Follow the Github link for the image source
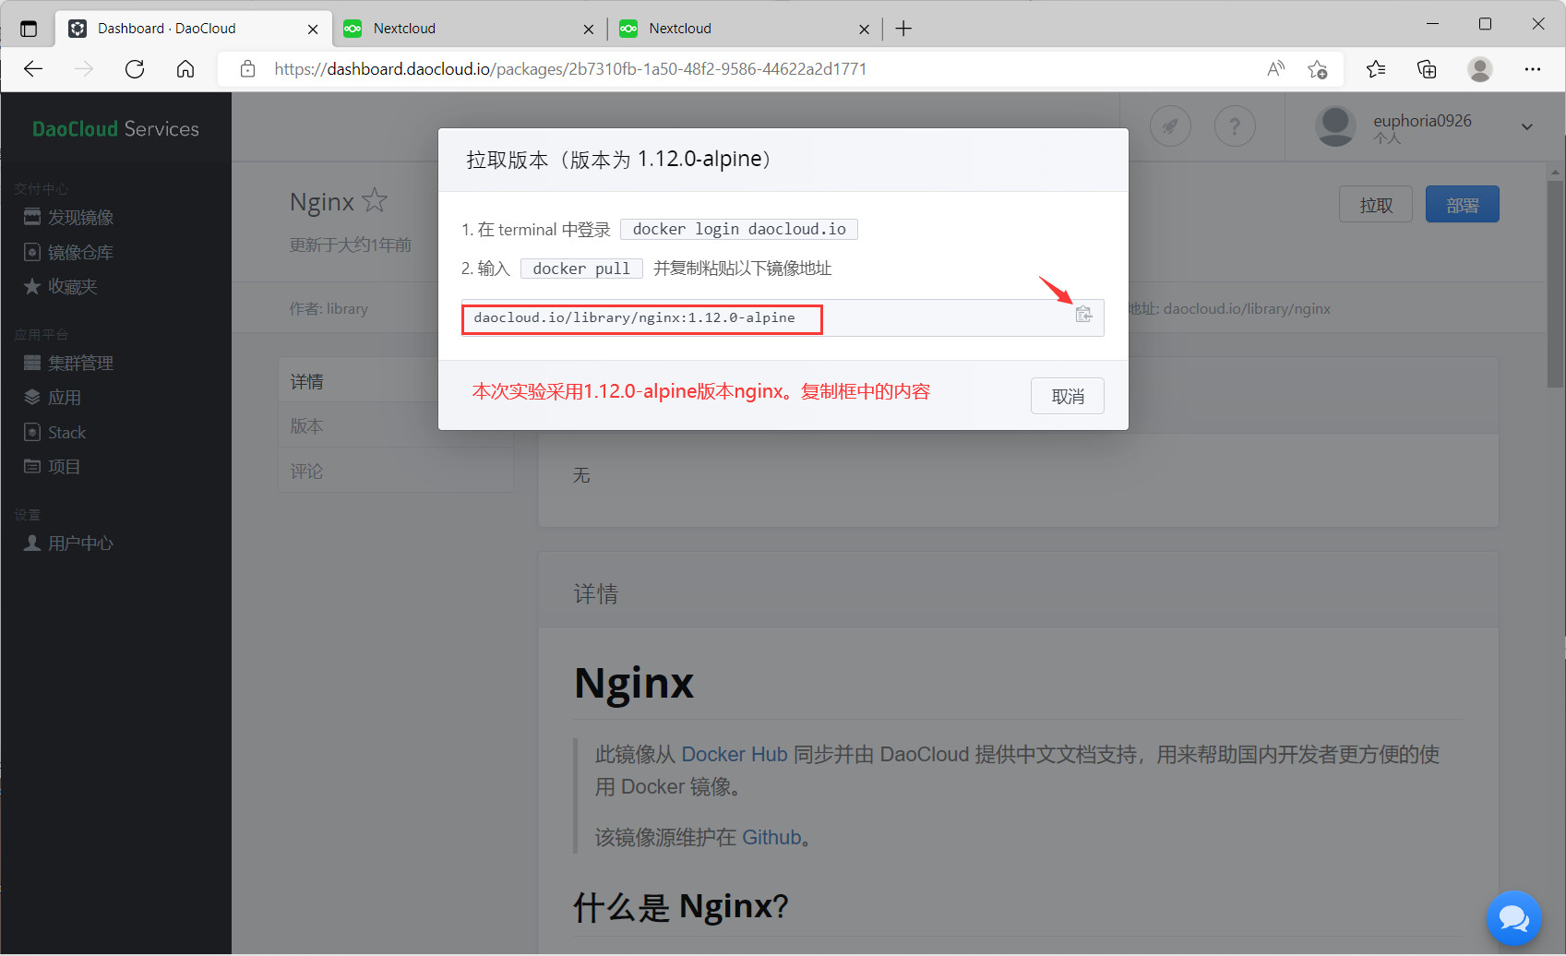Screen dimensions: 1566x956 click(771, 837)
